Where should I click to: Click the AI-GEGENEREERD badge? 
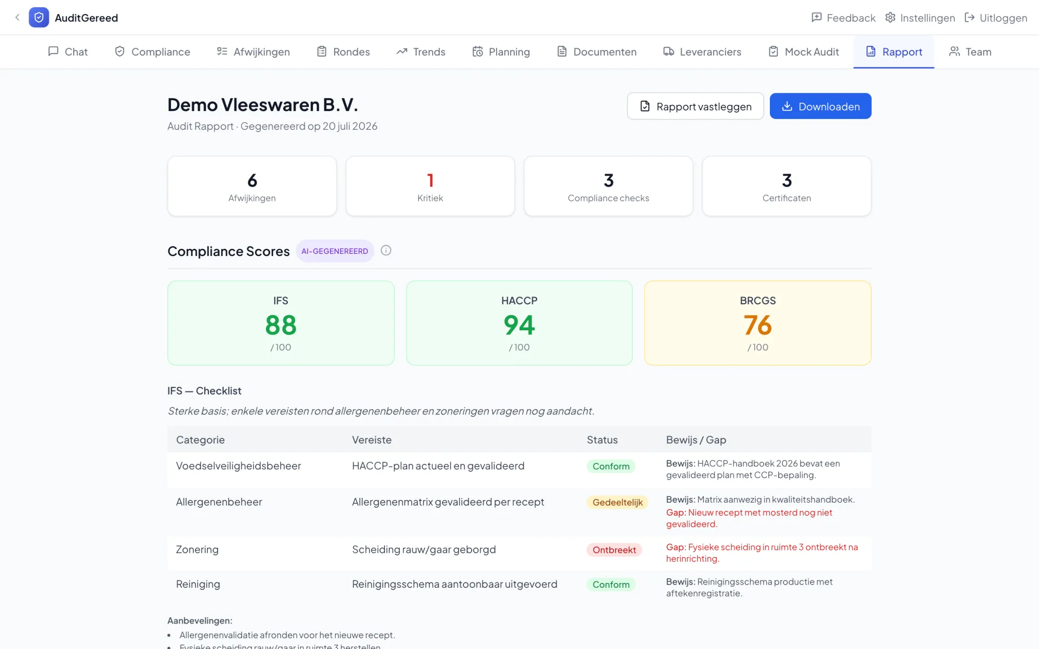[x=335, y=251]
